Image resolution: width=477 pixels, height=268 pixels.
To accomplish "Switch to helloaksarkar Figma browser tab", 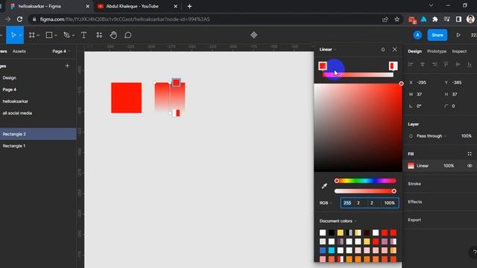I will tap(48, 7).
